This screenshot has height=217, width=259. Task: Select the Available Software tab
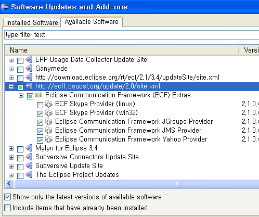click(x=92, y=22)
